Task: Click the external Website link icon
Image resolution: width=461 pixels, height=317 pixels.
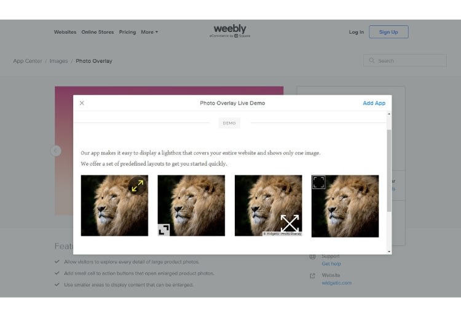Action: [312, 276]
